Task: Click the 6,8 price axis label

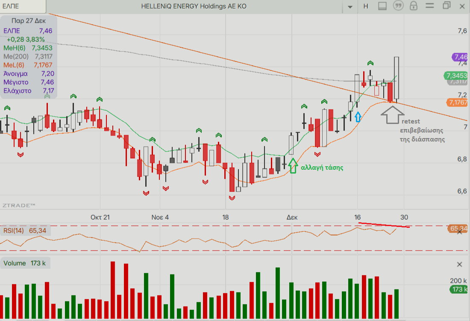Action: click(x=462, y=159)
